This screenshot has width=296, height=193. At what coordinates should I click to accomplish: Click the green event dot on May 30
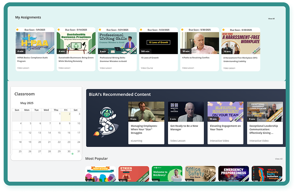[72, 154]
